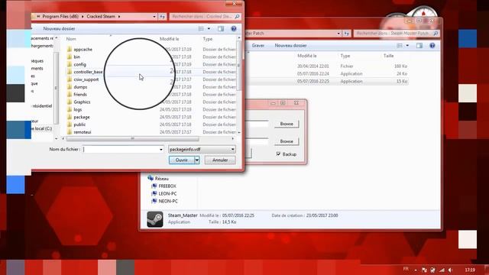Open address dropdown in Steam Master Patch window
Viewport: 489px width, 275px height.
coord(338,34)
